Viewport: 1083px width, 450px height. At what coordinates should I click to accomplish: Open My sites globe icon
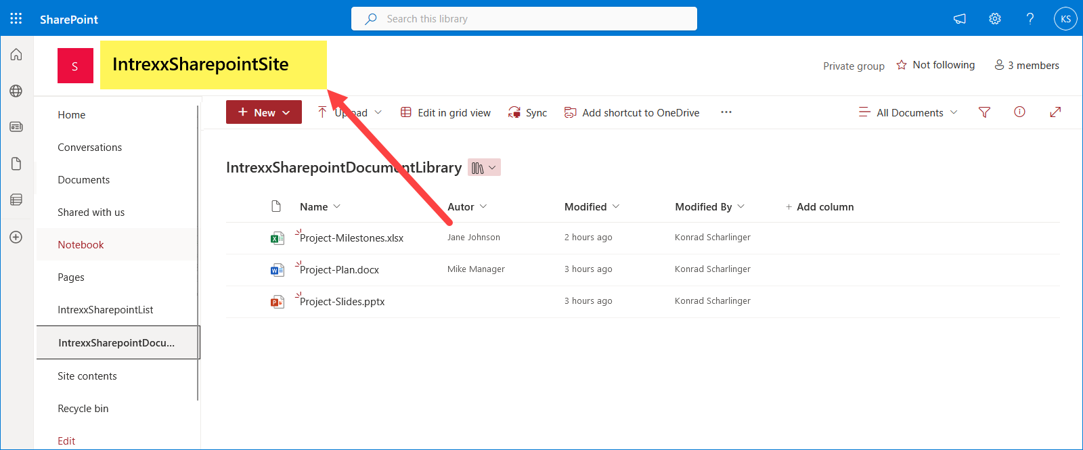point(16,91)
